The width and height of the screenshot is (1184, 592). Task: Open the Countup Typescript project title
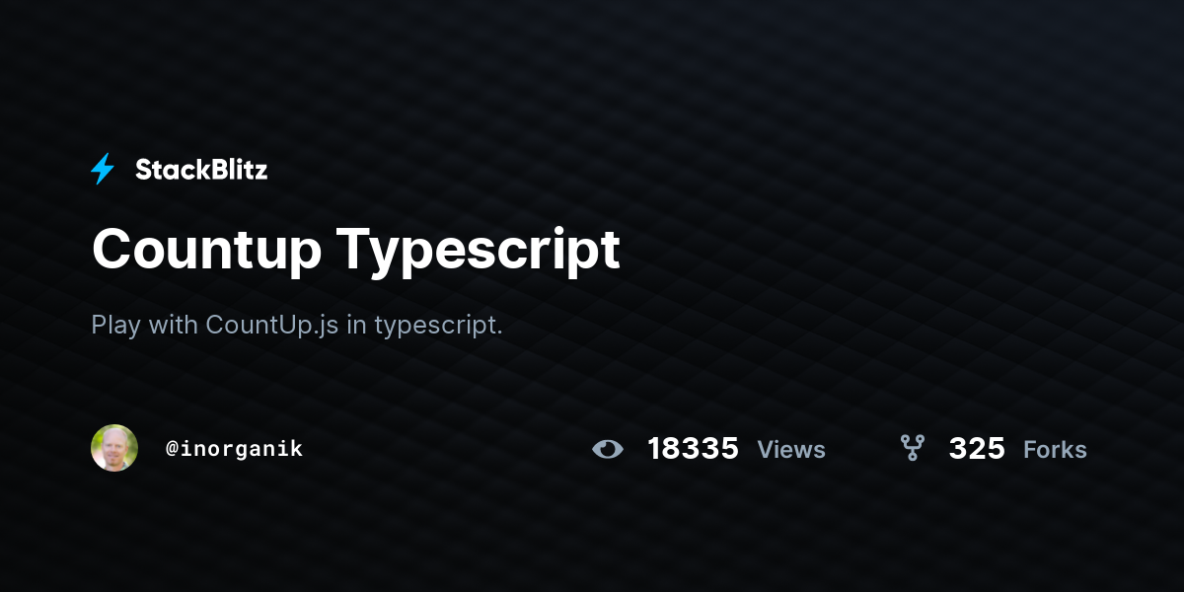(x=355, y=249)
